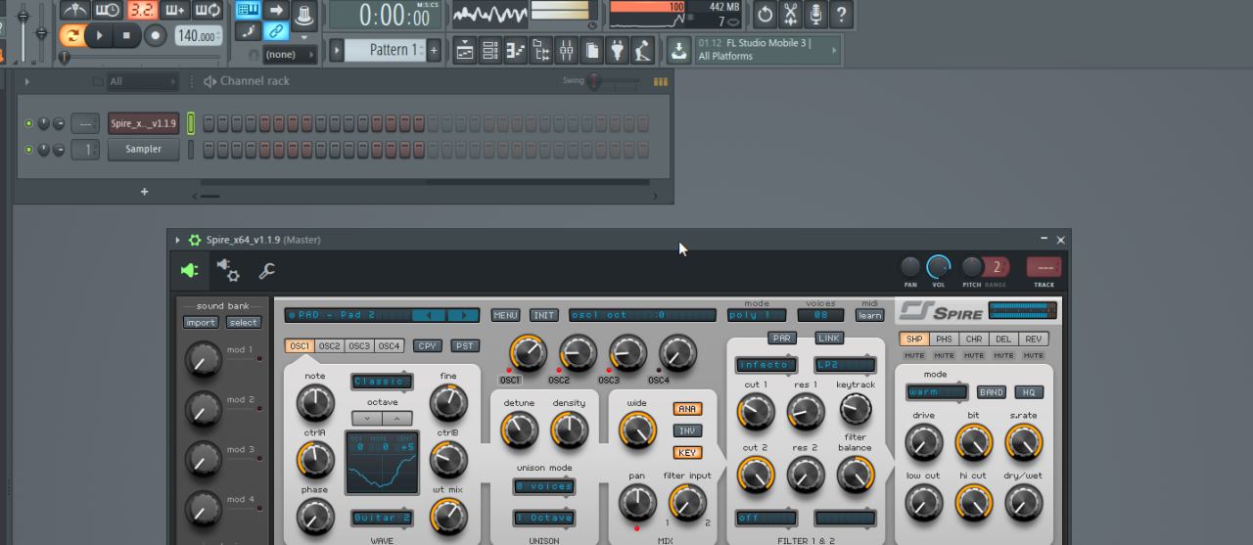The height and width of the screenshot is (545, 1253).
Task: Toggle typing keyboard to piano keyboard
Action: pyautogui.click(x=249, y=11)
